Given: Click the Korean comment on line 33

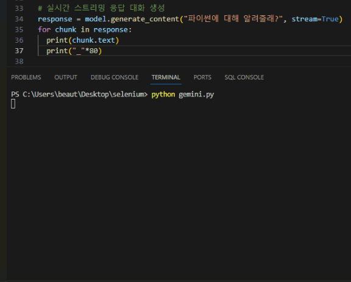Looking at the screenshot, I should pyautogui.click(x=101, y=9).
